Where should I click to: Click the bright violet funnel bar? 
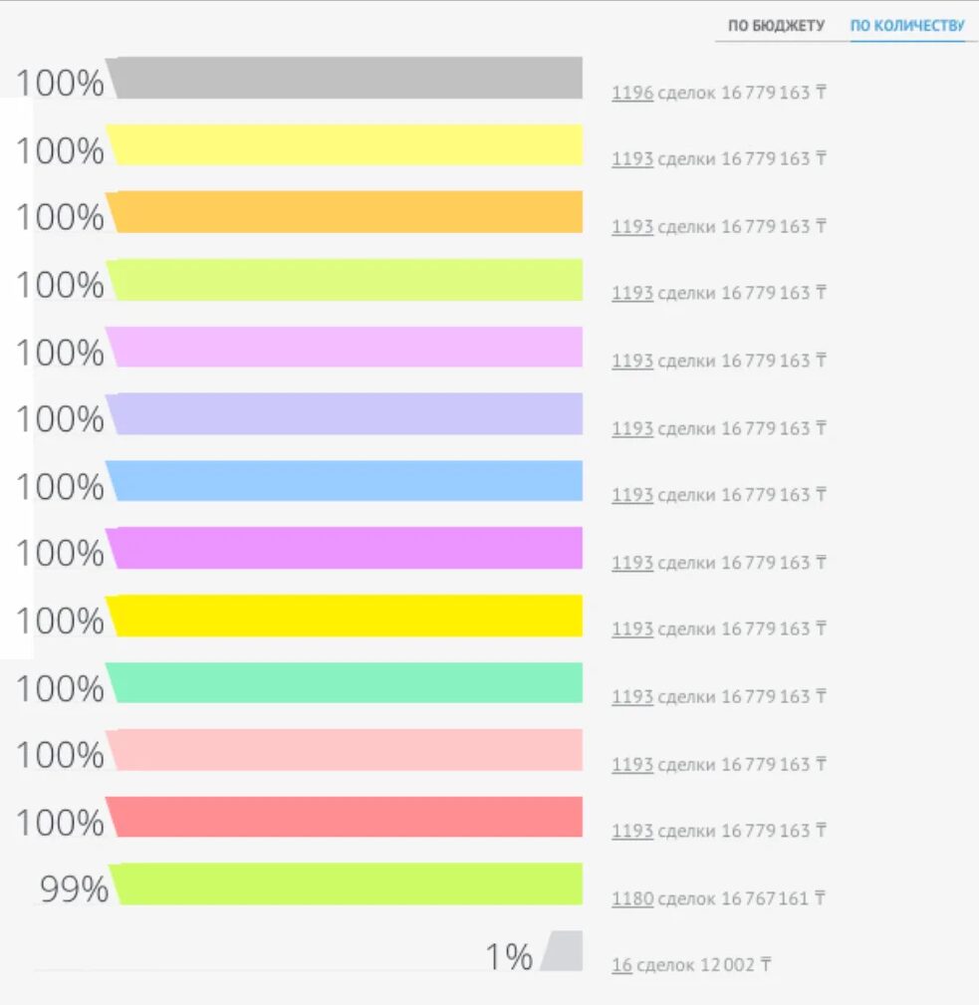pos(347,548)
